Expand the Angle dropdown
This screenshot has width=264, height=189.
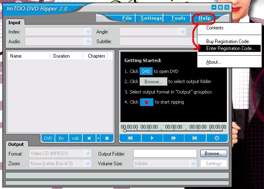point(182,31)
